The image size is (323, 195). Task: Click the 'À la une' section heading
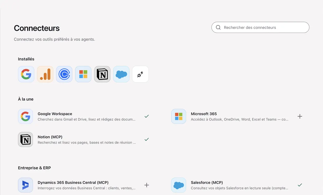(x=26, y=99)
